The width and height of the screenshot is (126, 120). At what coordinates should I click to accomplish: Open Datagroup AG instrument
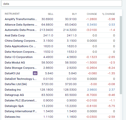click(14, 95)
